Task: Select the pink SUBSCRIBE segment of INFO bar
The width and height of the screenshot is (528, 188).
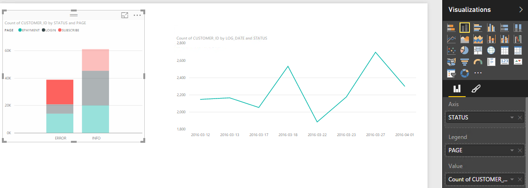Action: [95, 60]
